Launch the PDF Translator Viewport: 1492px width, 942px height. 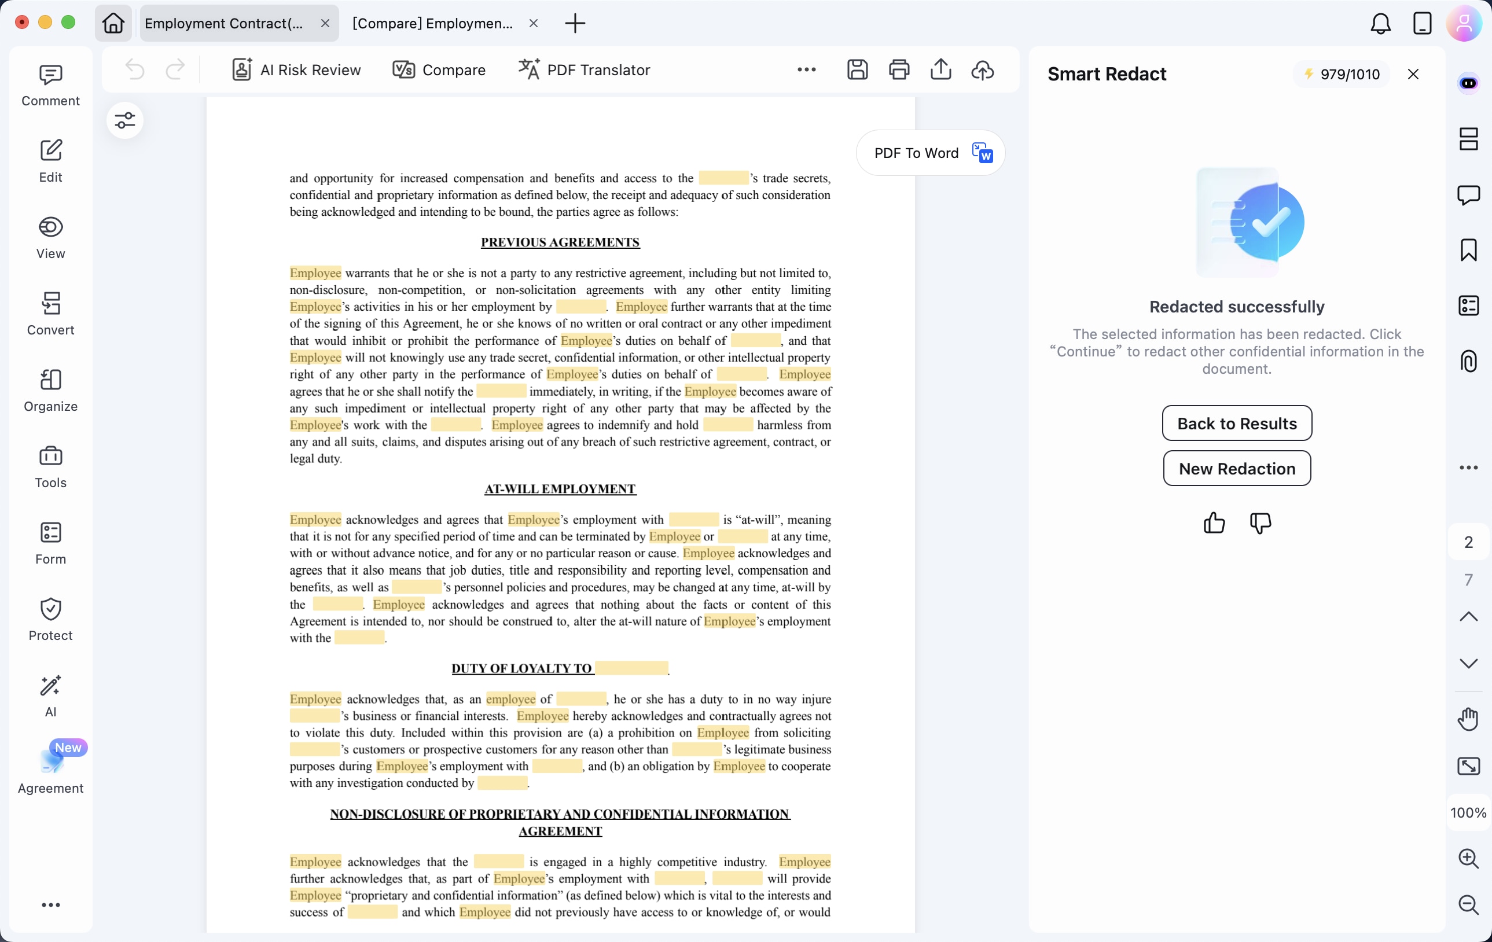(584, 70)
